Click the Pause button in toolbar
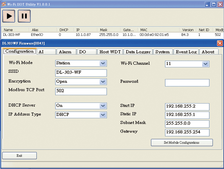Viewport: 224px width, 169px height. [24, 16]
